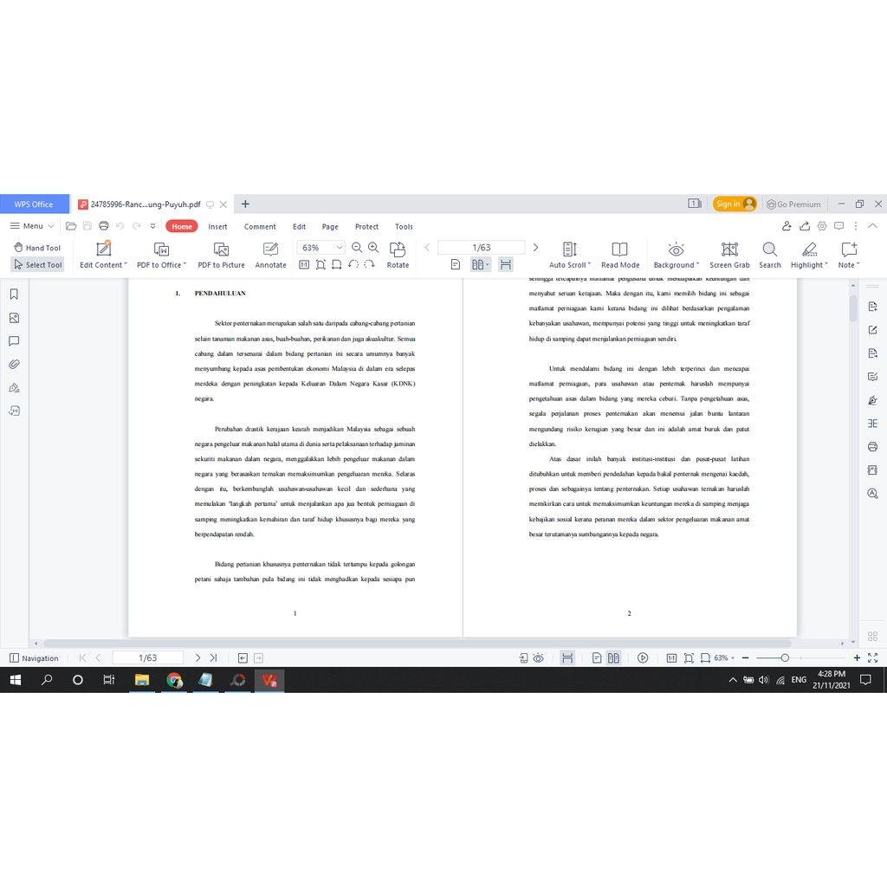Image resolution: width=887 pixels, height=887 pixels.
Task: Open the Protect tab
Action: [366, 227]
